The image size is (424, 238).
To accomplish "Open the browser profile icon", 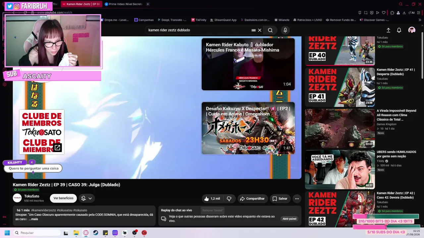I will point(398,13).
